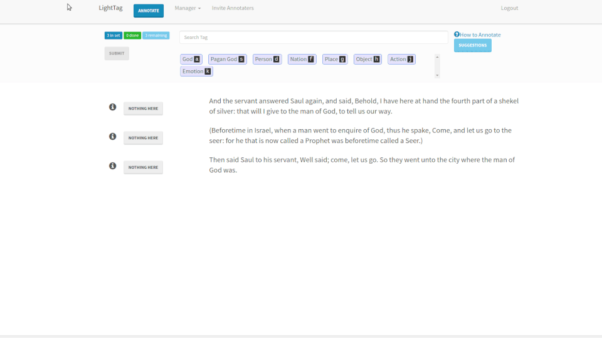Select the God tag

point(191,59)
